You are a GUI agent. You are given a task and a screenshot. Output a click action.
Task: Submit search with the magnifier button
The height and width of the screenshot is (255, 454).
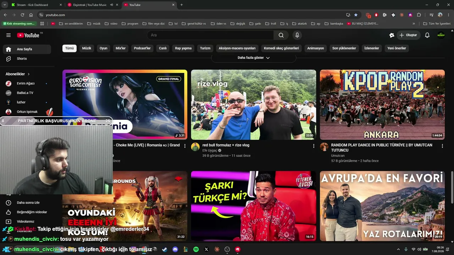pos(281,35)
